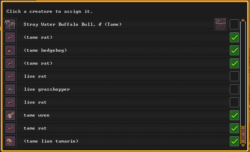Screen dimensions: 250x152
Task: Click the first (tame rat) creature icon
Action: [10, 37]
